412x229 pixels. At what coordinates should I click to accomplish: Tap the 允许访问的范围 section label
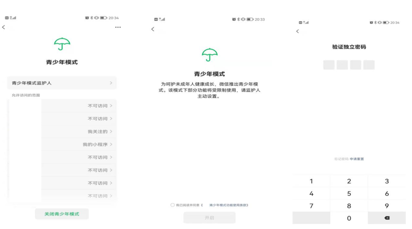[x=26, y=95]
